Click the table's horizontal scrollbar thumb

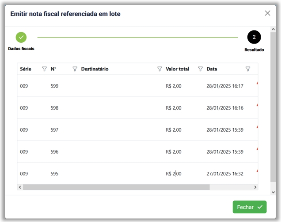click(116, 187)
